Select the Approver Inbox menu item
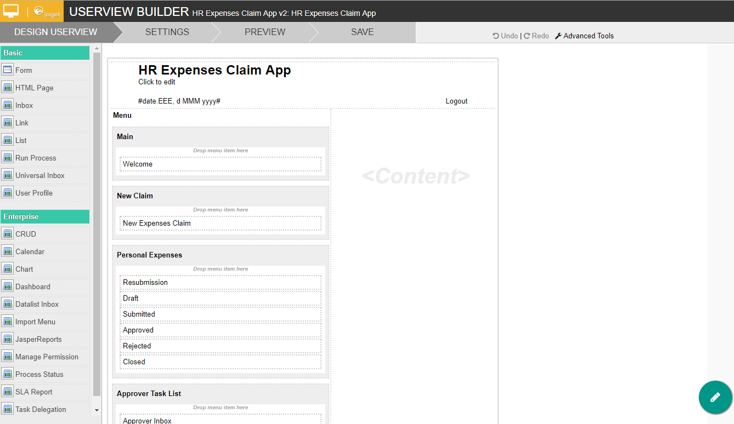Screen dimensions: 734x424 pyautogui.click(x=221, y=419)
